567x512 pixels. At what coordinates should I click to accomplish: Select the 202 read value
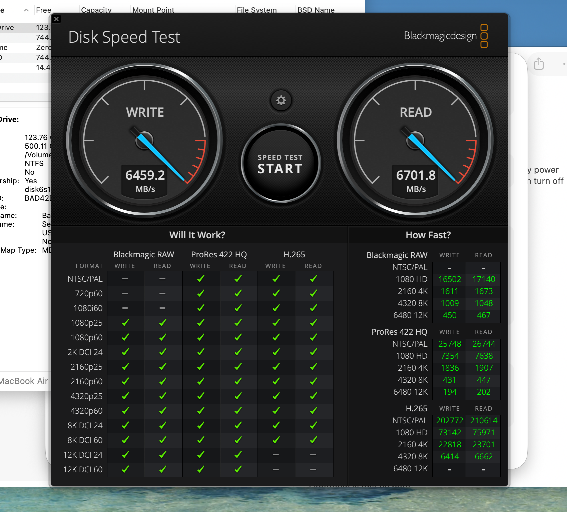484,392
